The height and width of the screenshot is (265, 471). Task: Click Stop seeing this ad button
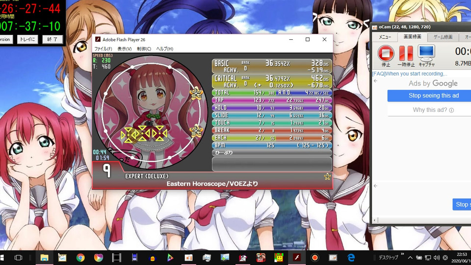[433, 96]
